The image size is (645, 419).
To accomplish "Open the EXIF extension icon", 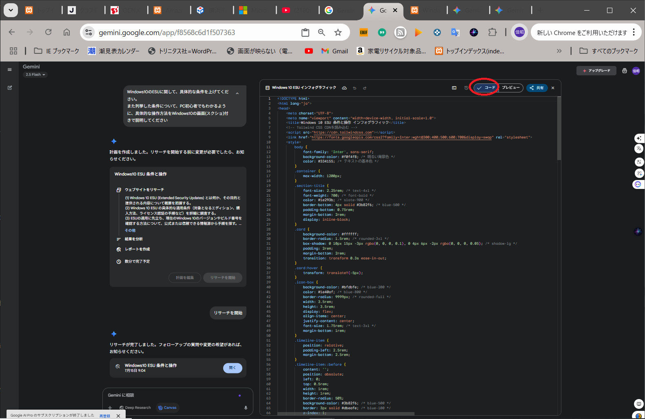I will 364,33.
